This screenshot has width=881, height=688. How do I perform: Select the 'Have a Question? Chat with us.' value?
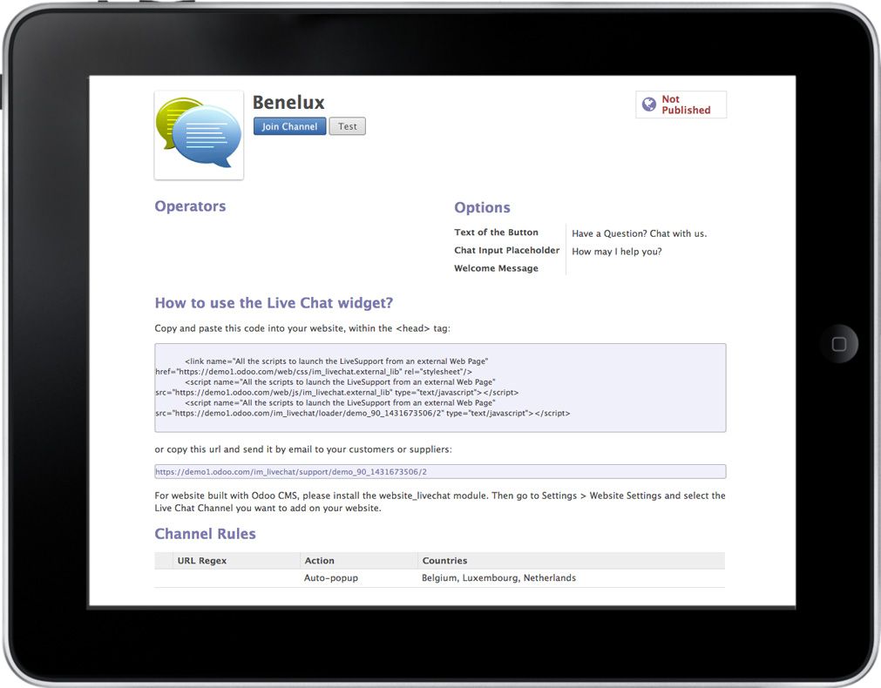coord(640,233)
